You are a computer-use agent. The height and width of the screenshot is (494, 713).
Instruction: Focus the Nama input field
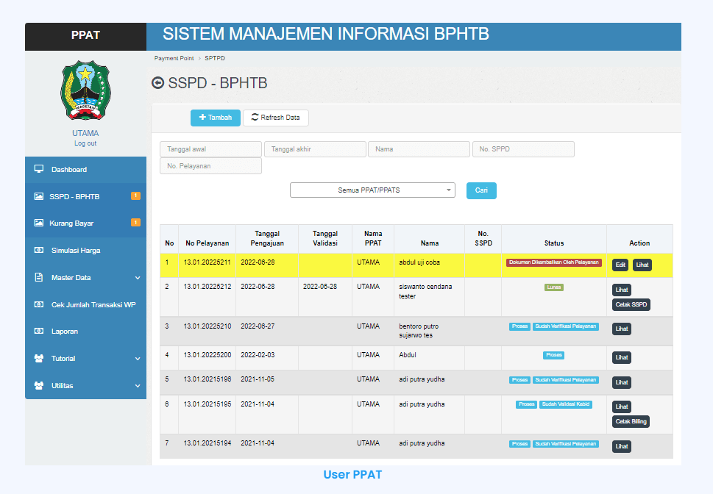419,149
